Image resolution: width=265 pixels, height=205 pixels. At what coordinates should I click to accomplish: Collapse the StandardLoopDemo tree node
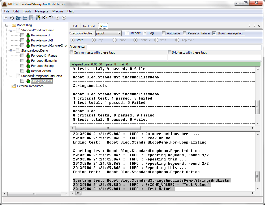coord(11,50)
